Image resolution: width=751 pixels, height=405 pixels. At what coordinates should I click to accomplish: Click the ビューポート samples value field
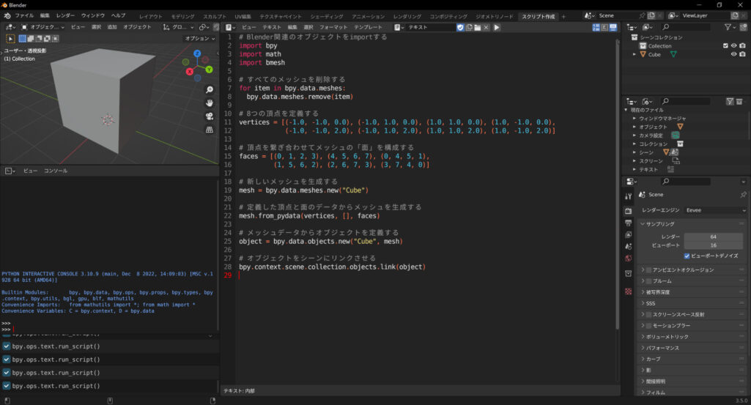pos(713,245)
